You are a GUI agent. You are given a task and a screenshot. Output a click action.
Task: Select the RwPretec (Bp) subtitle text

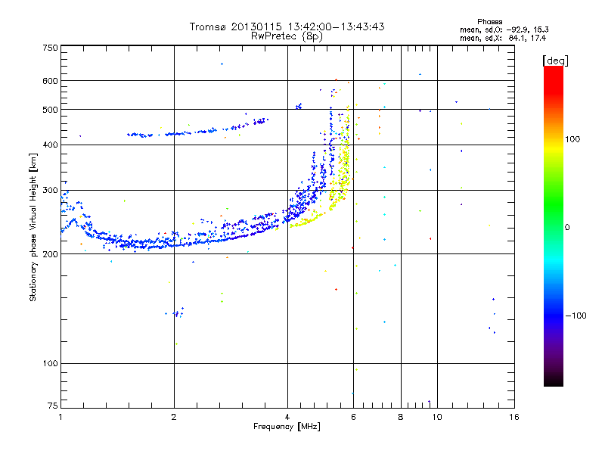(x=287, y=36)
